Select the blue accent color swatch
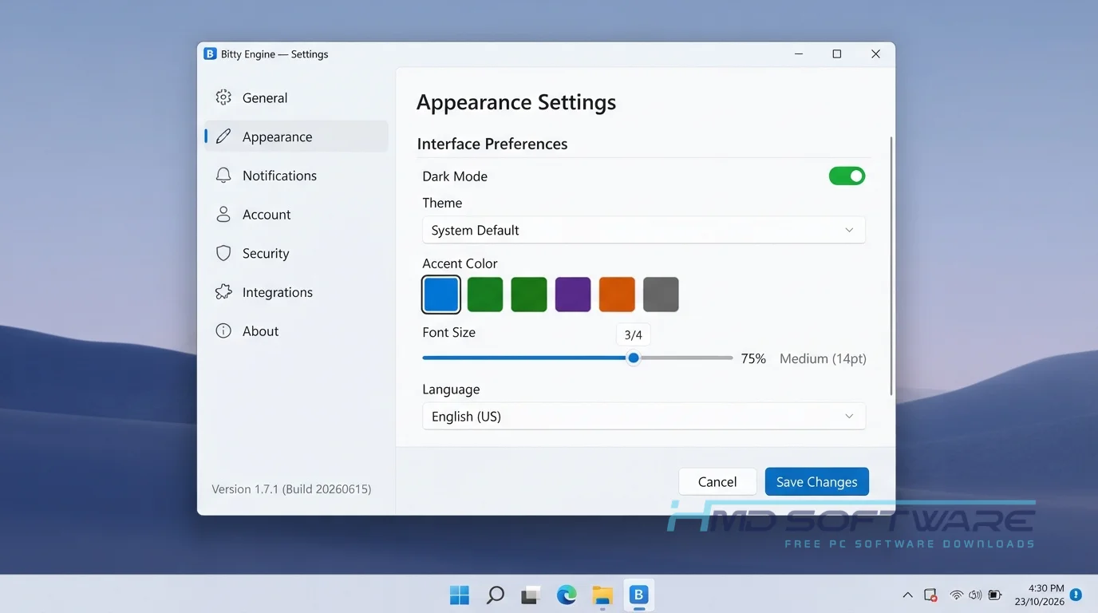 (441, 295)
